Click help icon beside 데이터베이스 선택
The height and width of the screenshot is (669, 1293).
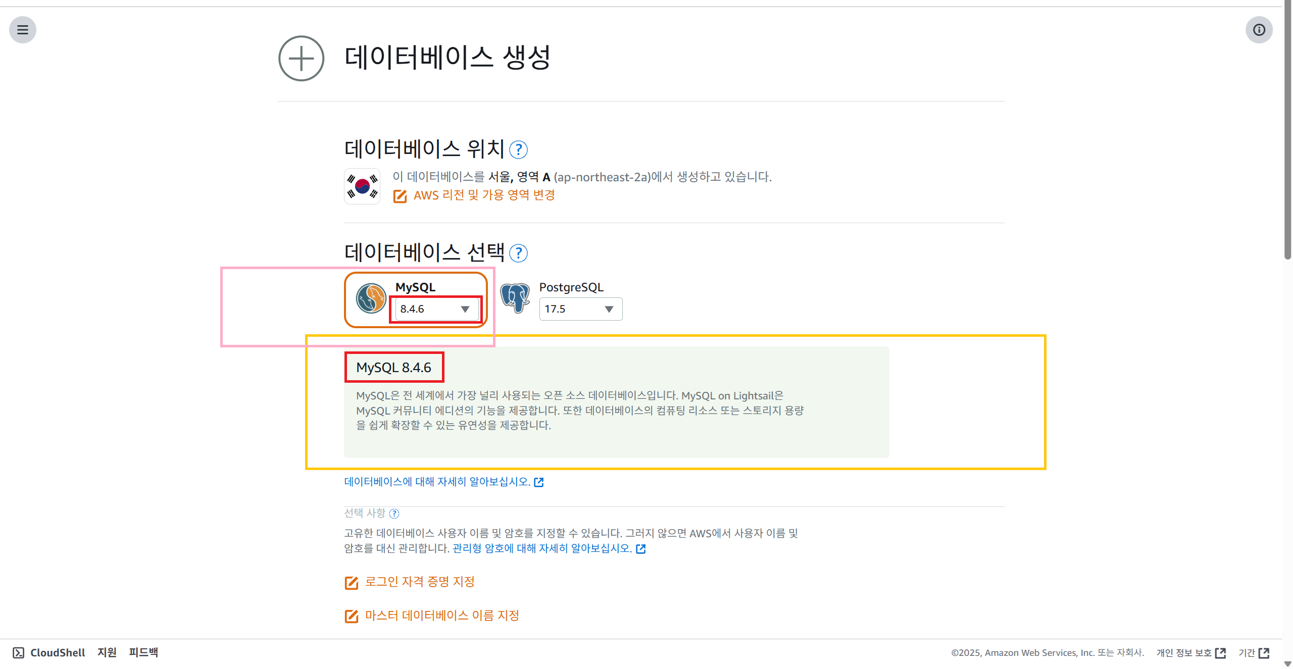point(518,253)
